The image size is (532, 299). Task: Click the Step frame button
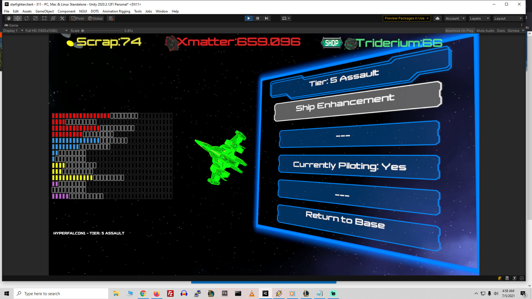tap(266, 18)
